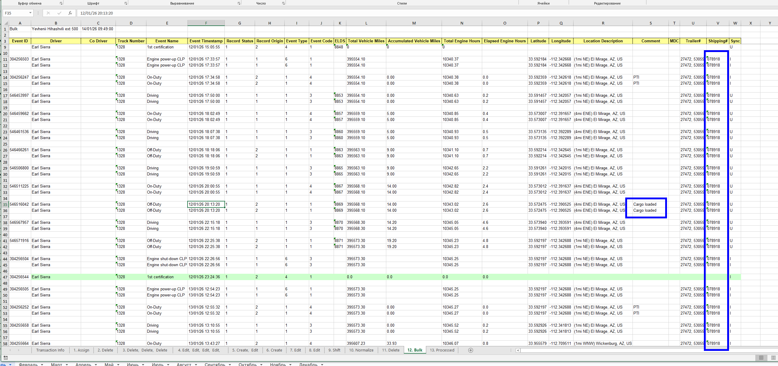
Task: Click the Cancel entry X icon
Action: click(48, 13)
